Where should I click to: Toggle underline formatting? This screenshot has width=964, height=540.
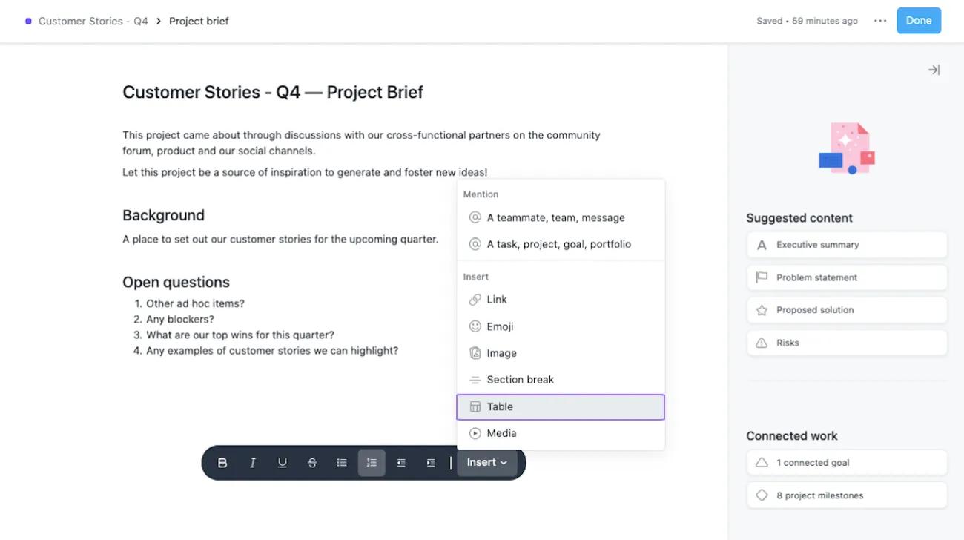click(x=282, y=462)
